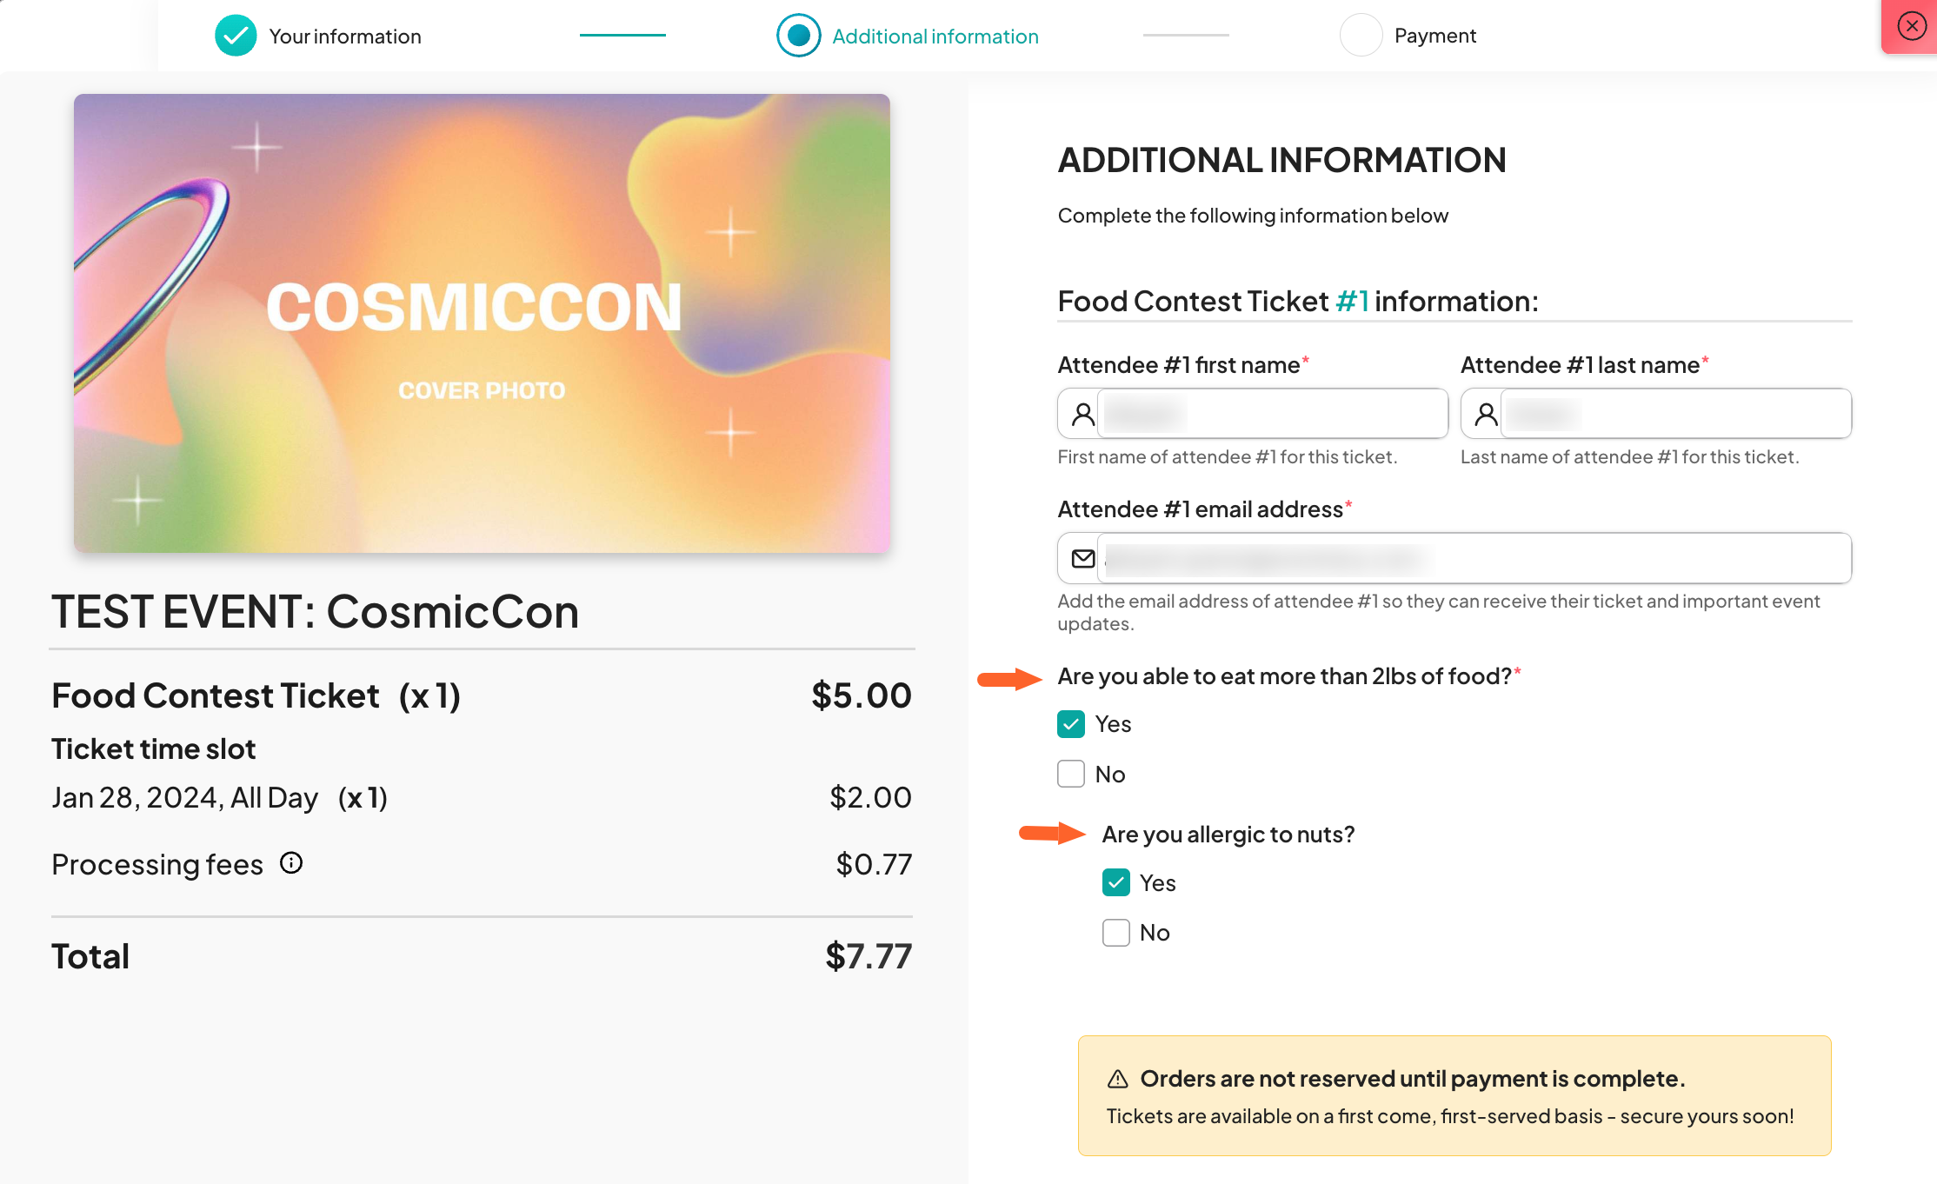1937x1184 pixels.
Task: Click the CosmicCon cover photo
Action: [482, 323]
